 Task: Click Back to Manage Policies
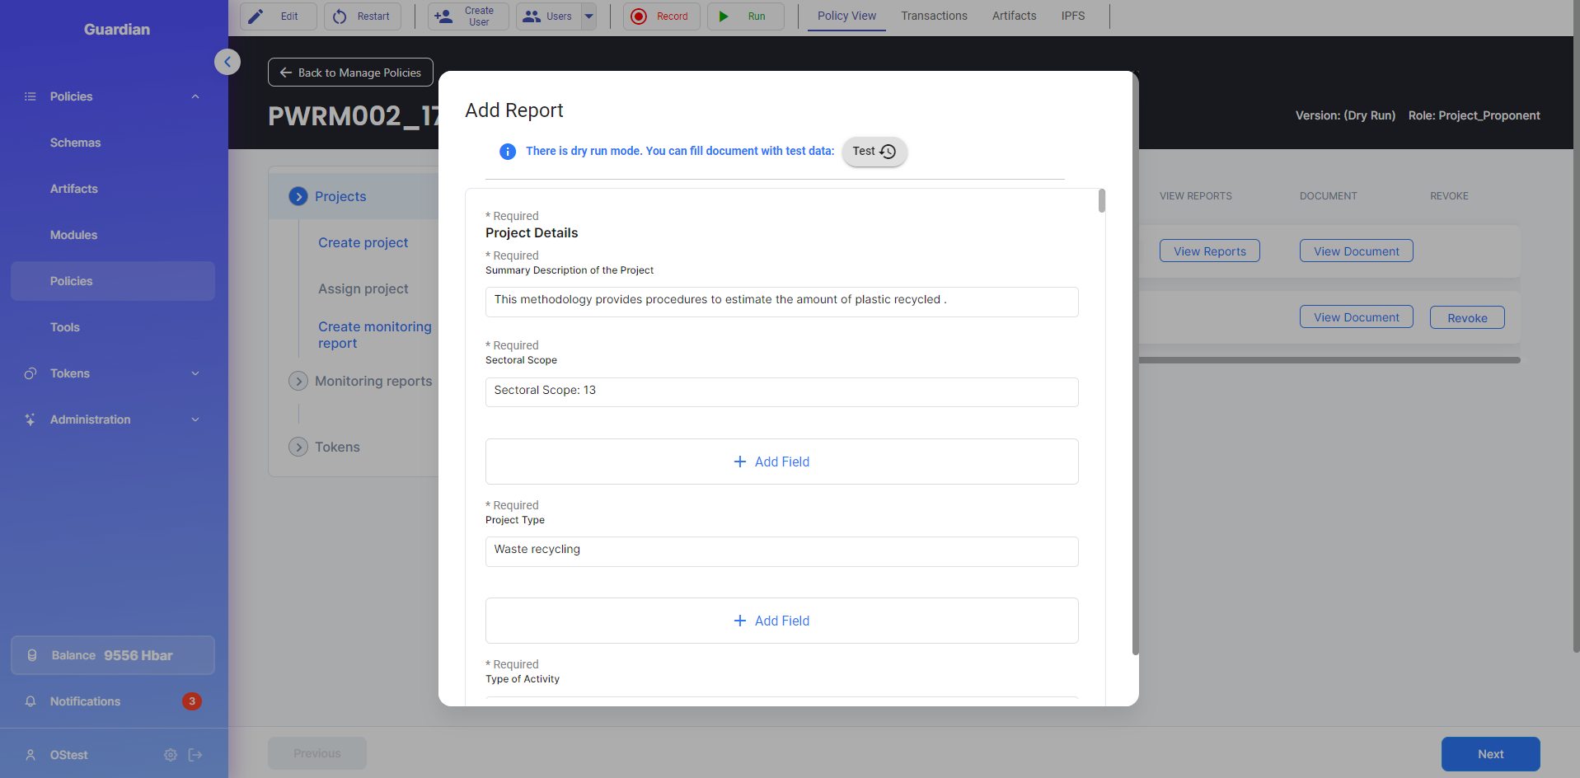coord(350,73)
